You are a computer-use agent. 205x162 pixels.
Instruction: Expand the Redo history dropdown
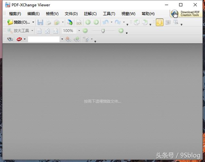[124, 22]
